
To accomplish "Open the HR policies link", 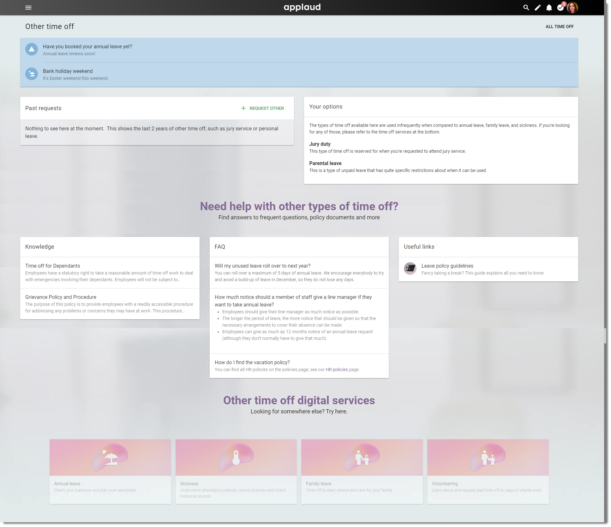I will click(337, 370).
